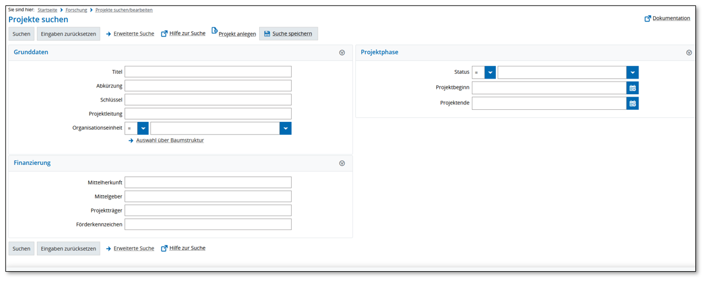Click into the Förderkennzeichen text field
Image resolution: width=705 pixels, height=282 pixels.
[208, 225]
